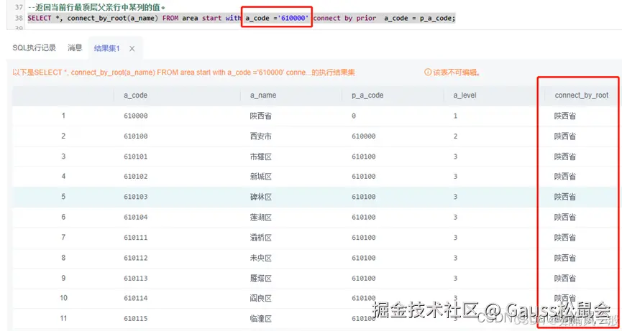
Task: Click connect_by_root 陕西省 in 灞桥区 row
Action: [565, 238]
